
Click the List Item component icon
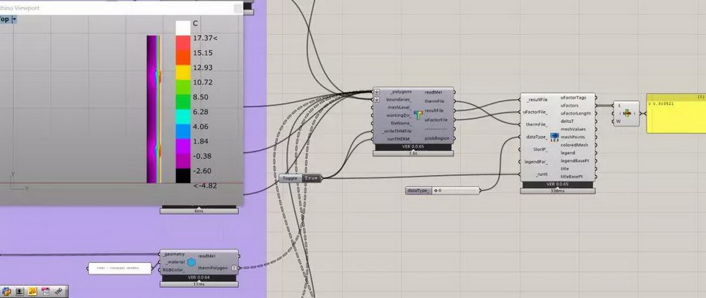627,113
